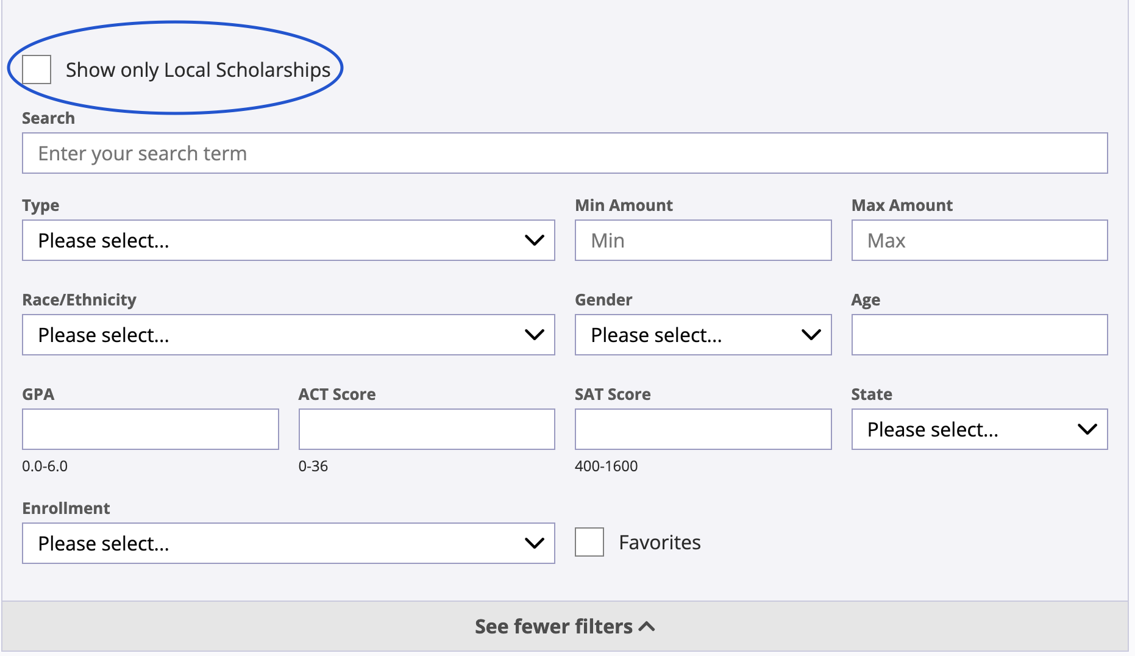Image resolution: width=1135 pixels, height=656 pixels.
Task: Click the Min Amount field
Action: click(x=703, y=240)
